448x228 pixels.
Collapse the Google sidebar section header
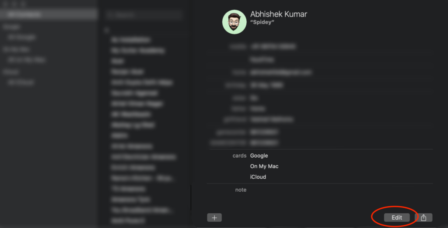tap(11, 27)
